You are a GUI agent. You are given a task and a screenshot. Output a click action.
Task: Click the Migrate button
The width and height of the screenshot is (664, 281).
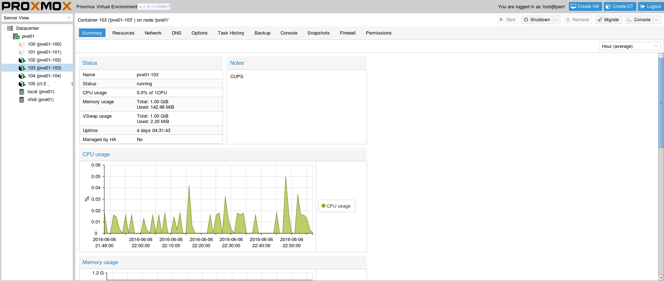[x=609, y=20]
